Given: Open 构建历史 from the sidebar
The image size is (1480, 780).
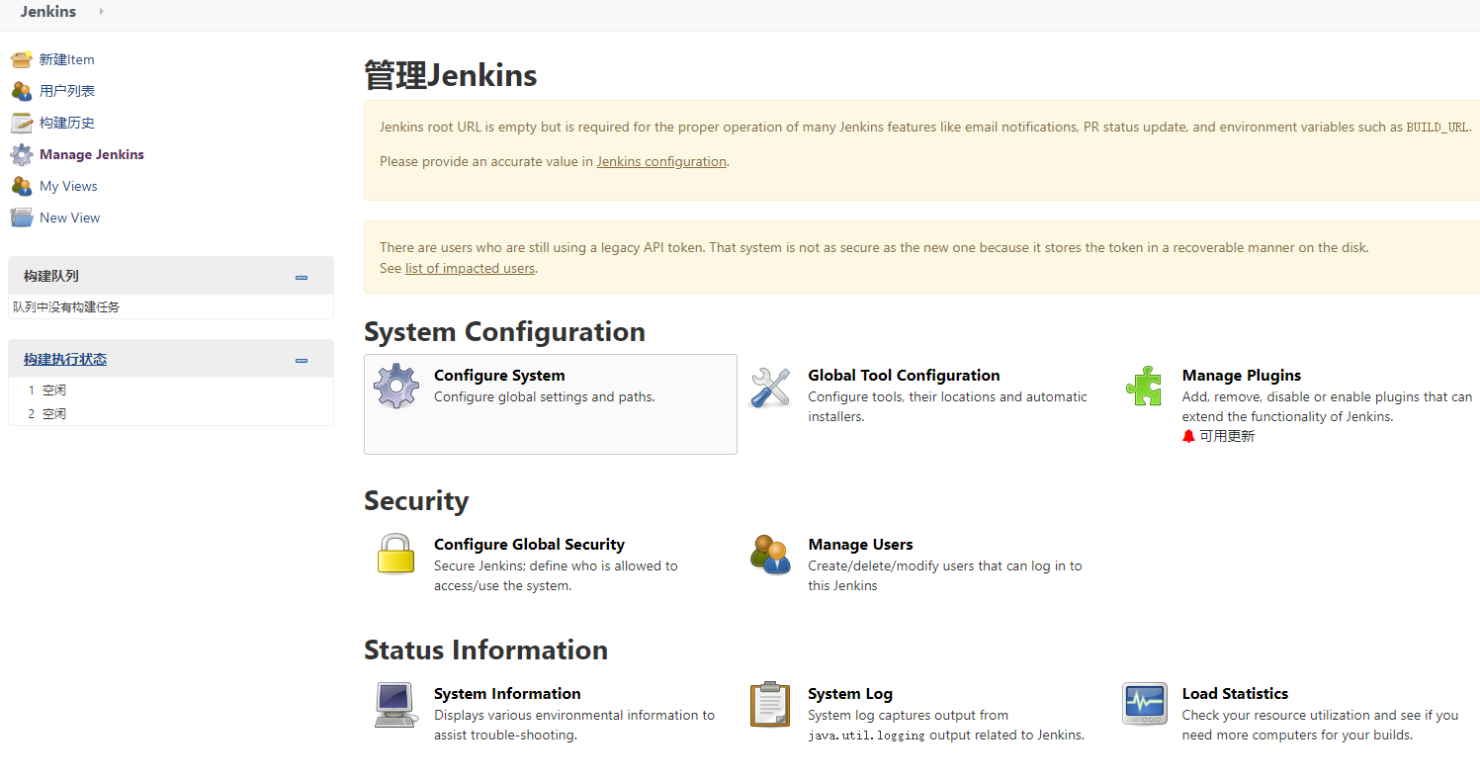Looking at the screenshot, I should point(67,123).
